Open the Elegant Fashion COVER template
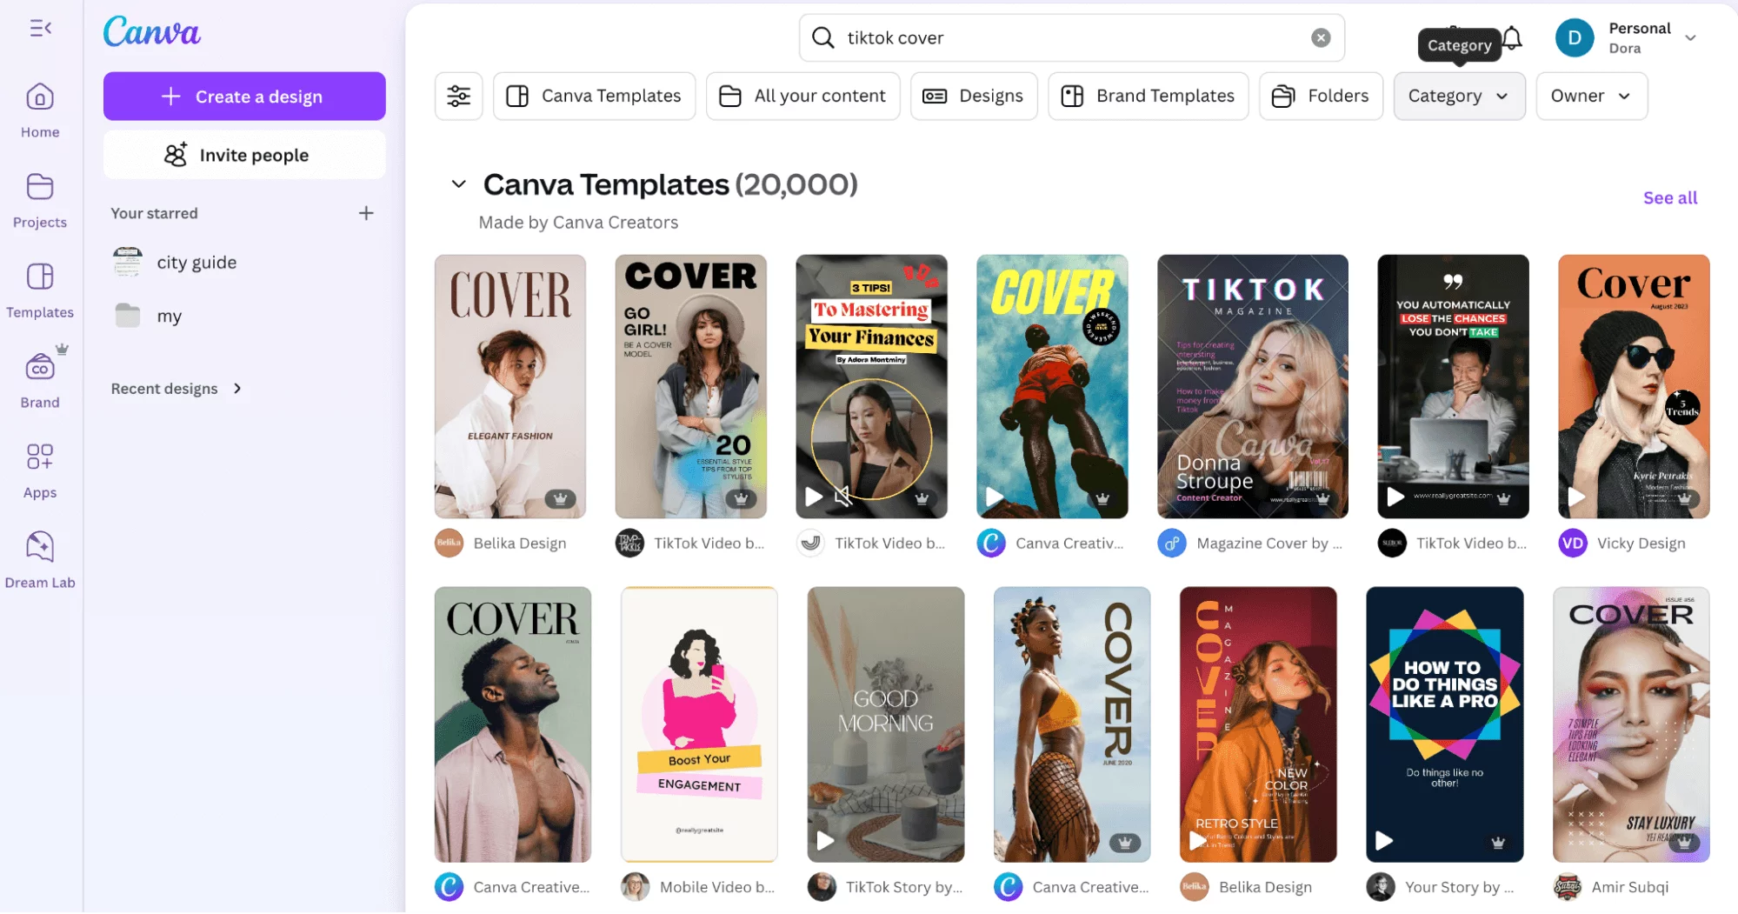This screenshot has width=1738, height=914. (x=510, y=386)
